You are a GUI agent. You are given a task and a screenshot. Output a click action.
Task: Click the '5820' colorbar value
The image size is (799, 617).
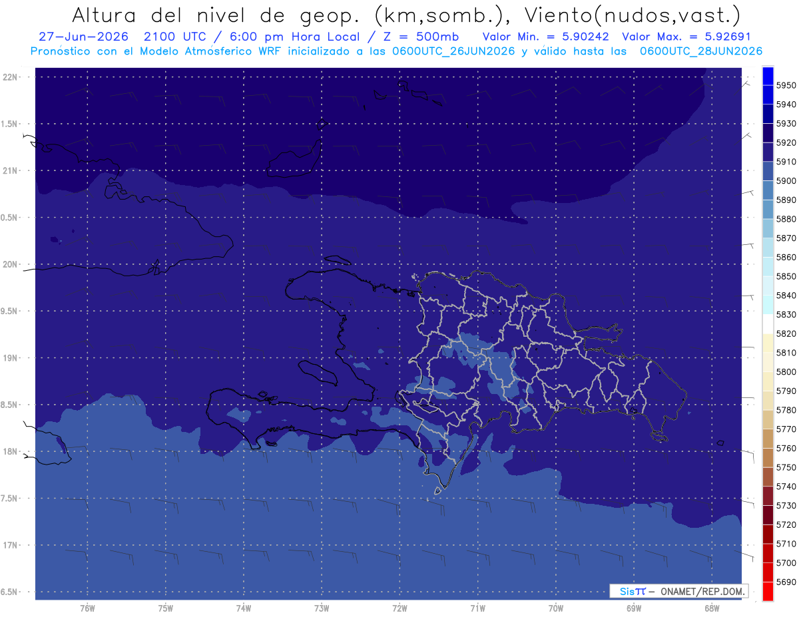(x=786, y=333)
